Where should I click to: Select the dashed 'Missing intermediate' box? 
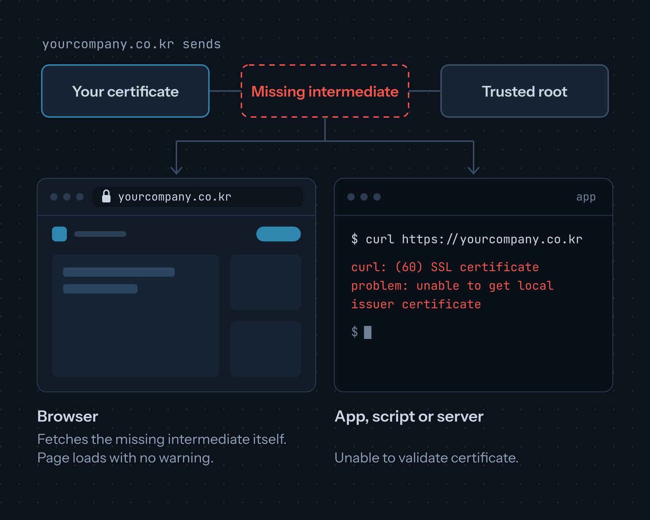[325, 91]
